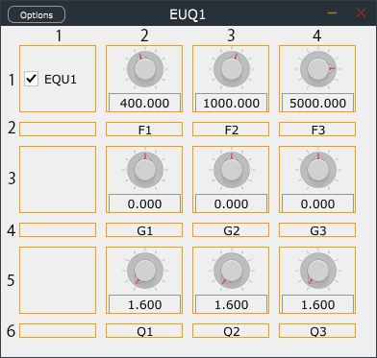Screen dimensions: 377x358
Task: Click the Q1 knob
Action: pos(145,271)
